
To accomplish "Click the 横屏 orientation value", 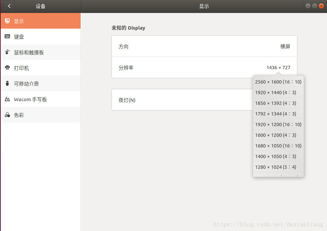I will pos(285,47).
